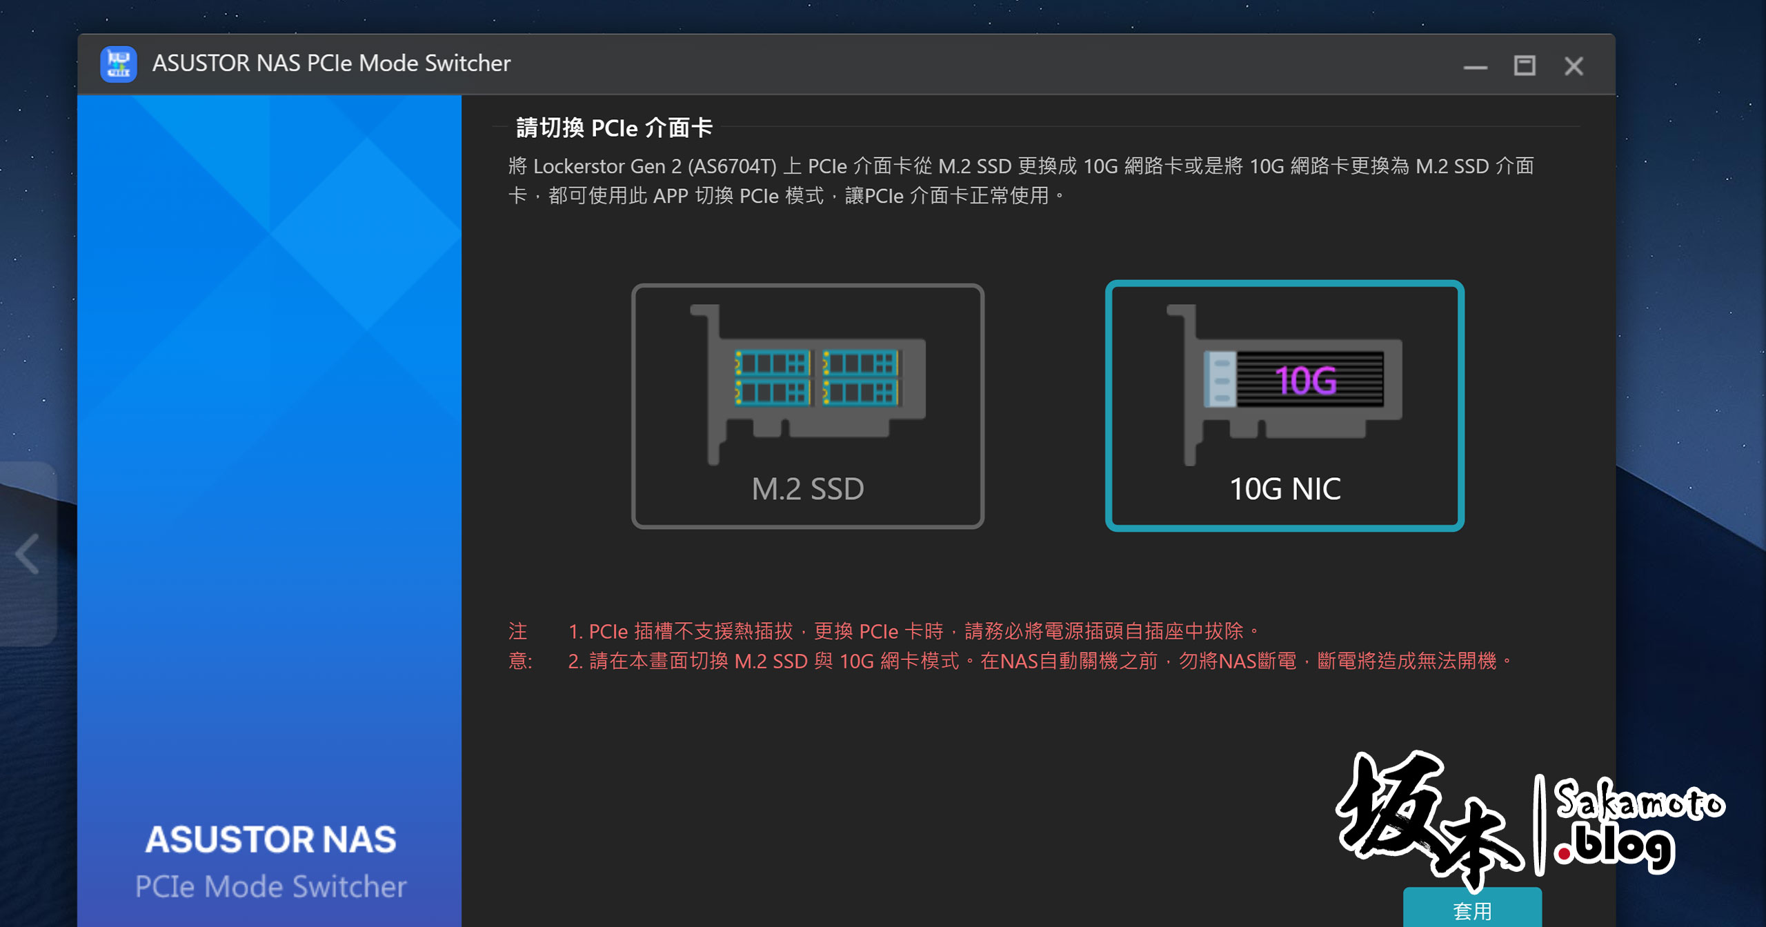The height and width of the screenshot is (927, 1766).
Task: Click the ASUSTOR NAS sidebar title
Action: pos(270,840)
